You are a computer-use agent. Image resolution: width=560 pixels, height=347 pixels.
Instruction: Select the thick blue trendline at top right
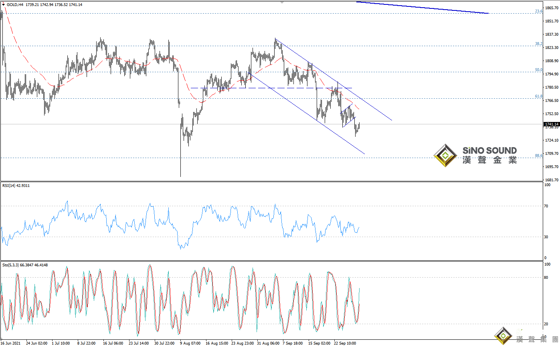[x=421, y=8]
